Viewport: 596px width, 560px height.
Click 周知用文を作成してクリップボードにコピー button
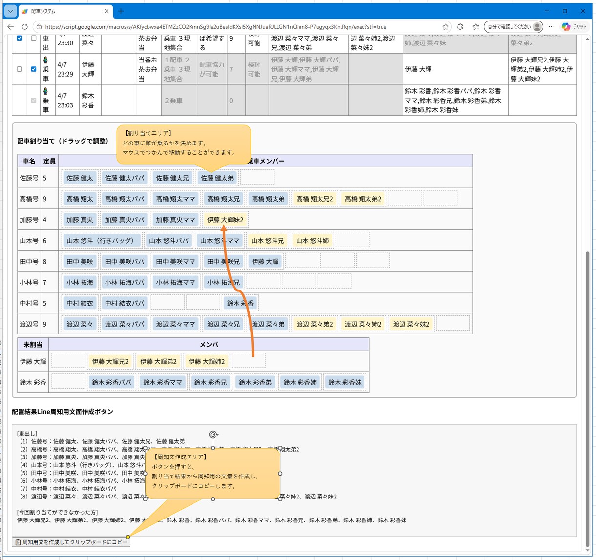pos(71,542)
